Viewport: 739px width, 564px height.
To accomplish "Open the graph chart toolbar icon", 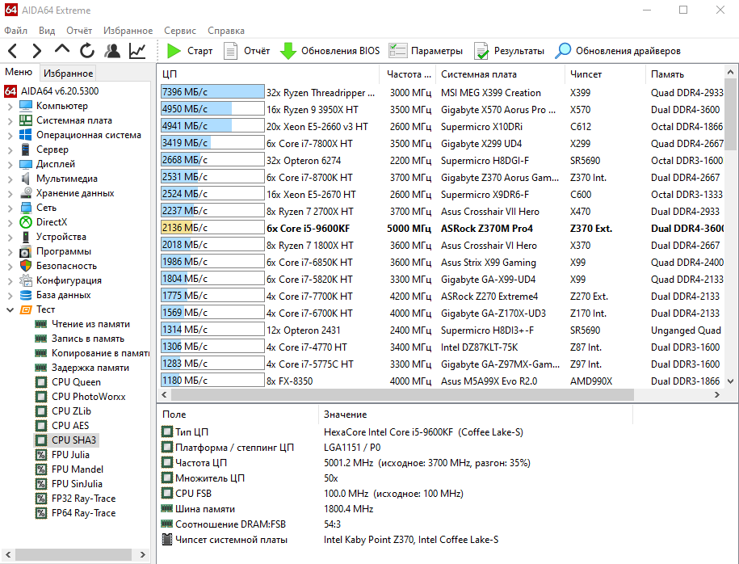I will 137,50.
